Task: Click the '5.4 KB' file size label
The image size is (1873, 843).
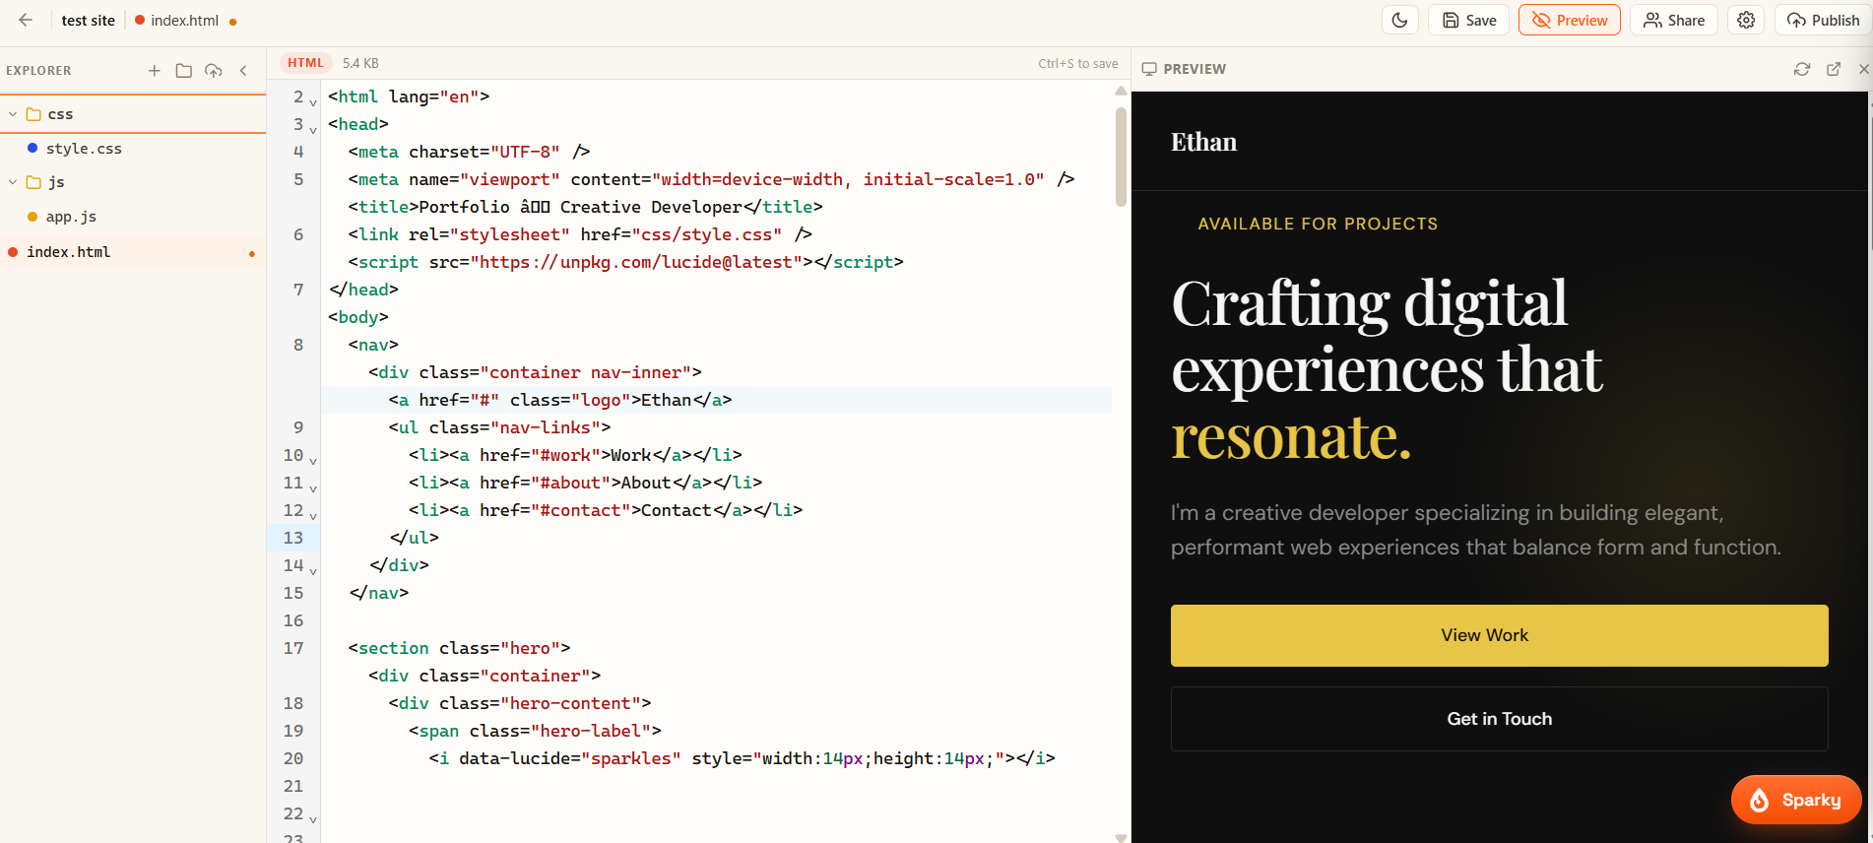Action: click(x=360, y=63)
